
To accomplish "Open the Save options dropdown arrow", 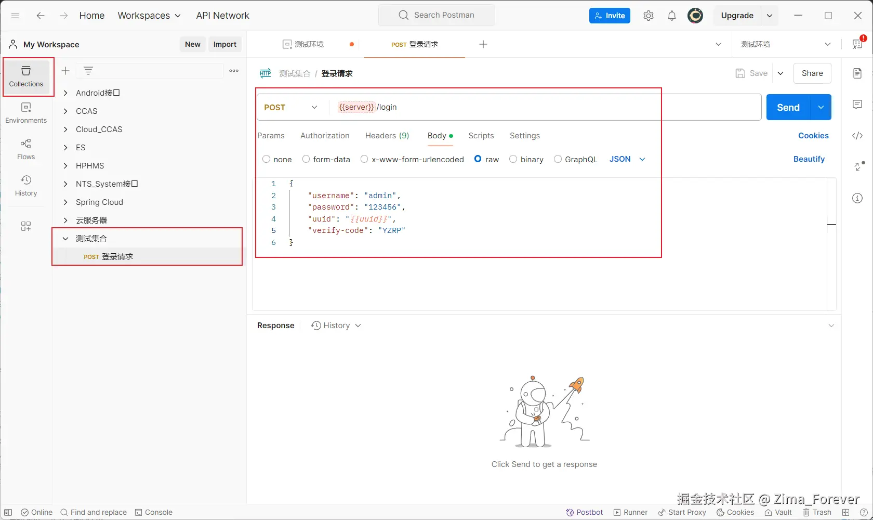I will (781, 73).
